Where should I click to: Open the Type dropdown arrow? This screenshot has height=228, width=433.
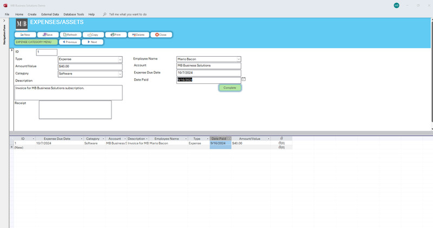point(120,59)
